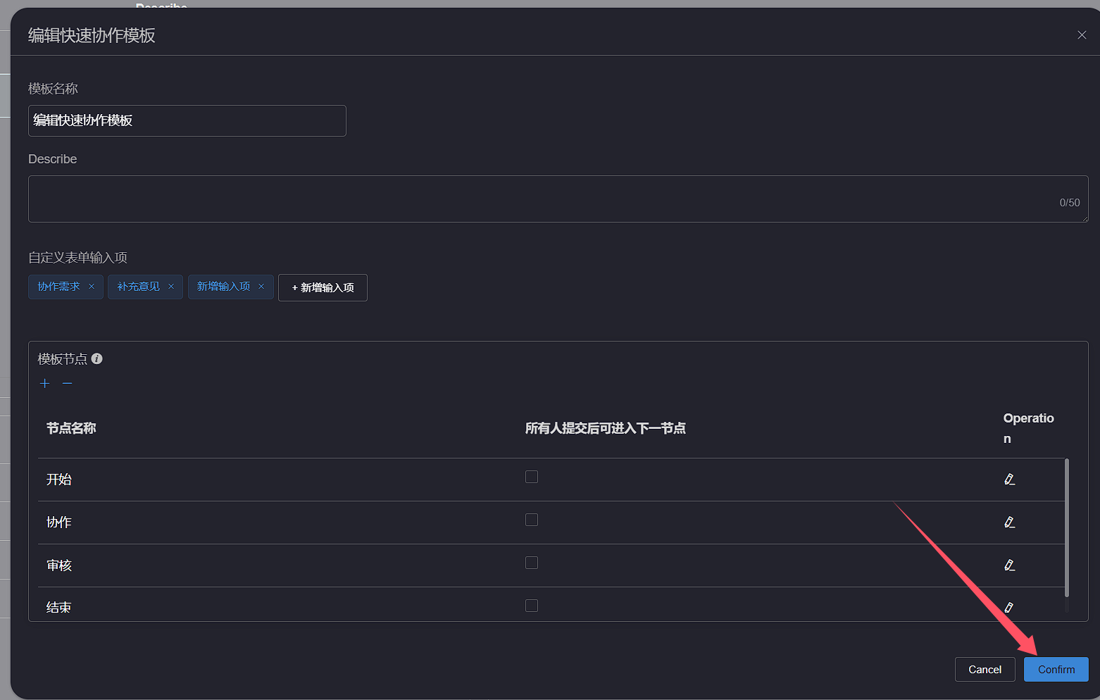Click the Operation column header
Viewport: 1100px width, 700px height.
tap(1029, 428)
